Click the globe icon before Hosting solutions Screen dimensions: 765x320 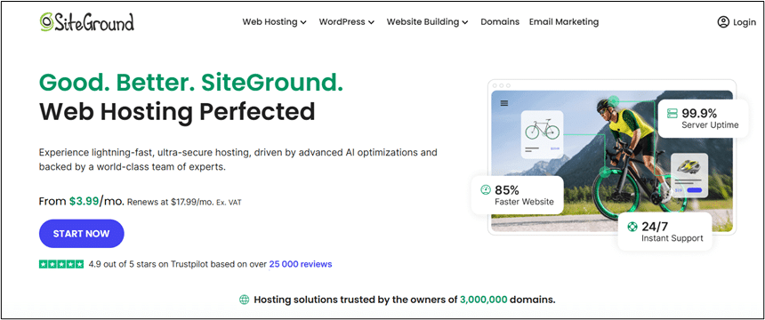click(x=244, y=300)
